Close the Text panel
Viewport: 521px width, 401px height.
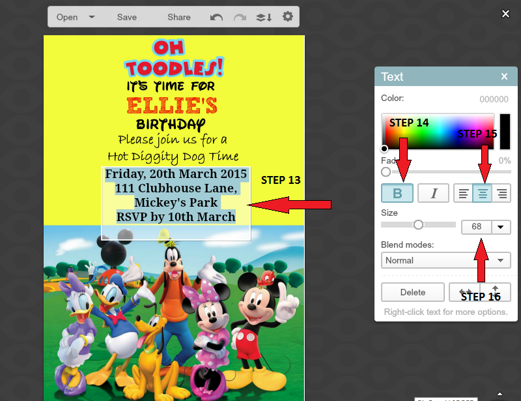tap(504, 76)
